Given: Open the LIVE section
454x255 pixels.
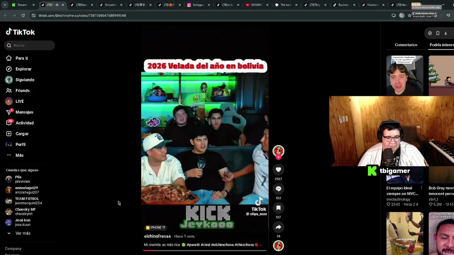Looking at the screenshot, I should tap(15, 101).
